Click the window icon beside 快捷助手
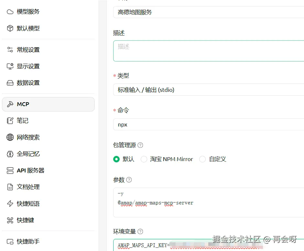304x251 pixels. pyautogui.click(x=10, y=242)
